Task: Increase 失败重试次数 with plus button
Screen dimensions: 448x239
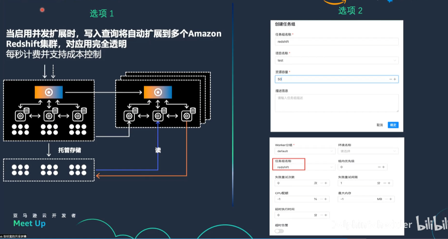Action: pyautogui.click(x=325, y=183)
